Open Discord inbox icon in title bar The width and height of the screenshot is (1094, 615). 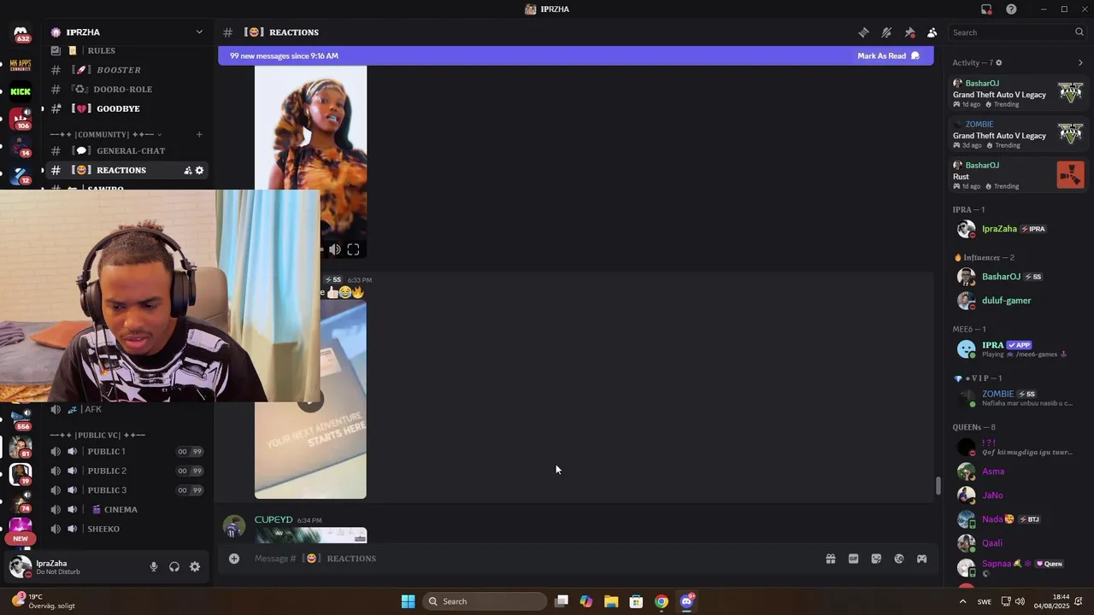(986, 9)
